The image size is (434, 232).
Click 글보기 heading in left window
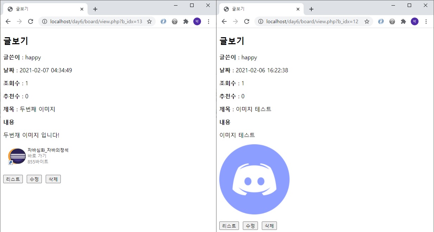[15, 41]
